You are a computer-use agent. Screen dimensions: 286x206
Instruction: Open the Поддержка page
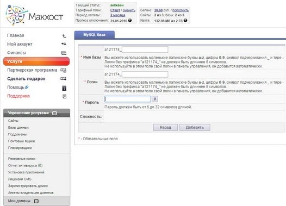click(18, 96)
